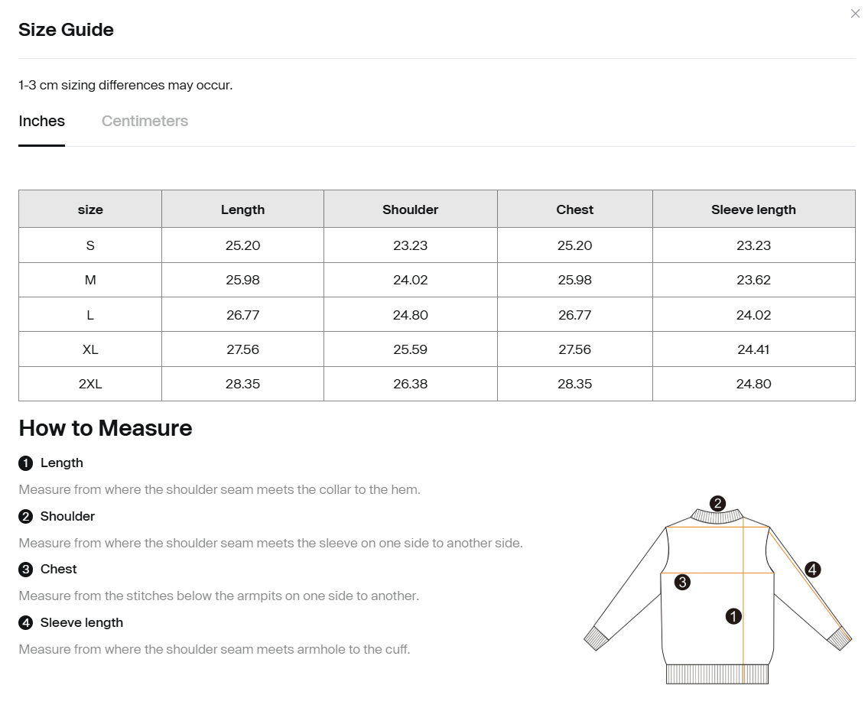
Task: Click the numbered Shoulder measurement icon
Action: [25, 516]
